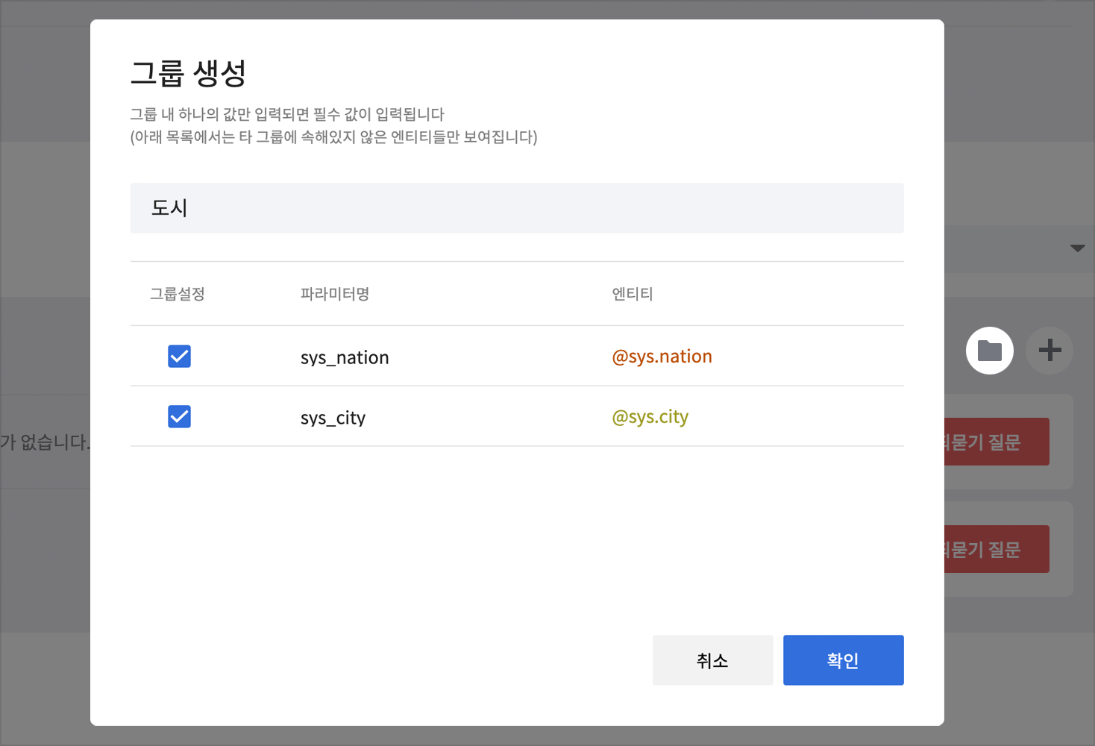Open the @sys.city entity link

(x=650, y=417)
